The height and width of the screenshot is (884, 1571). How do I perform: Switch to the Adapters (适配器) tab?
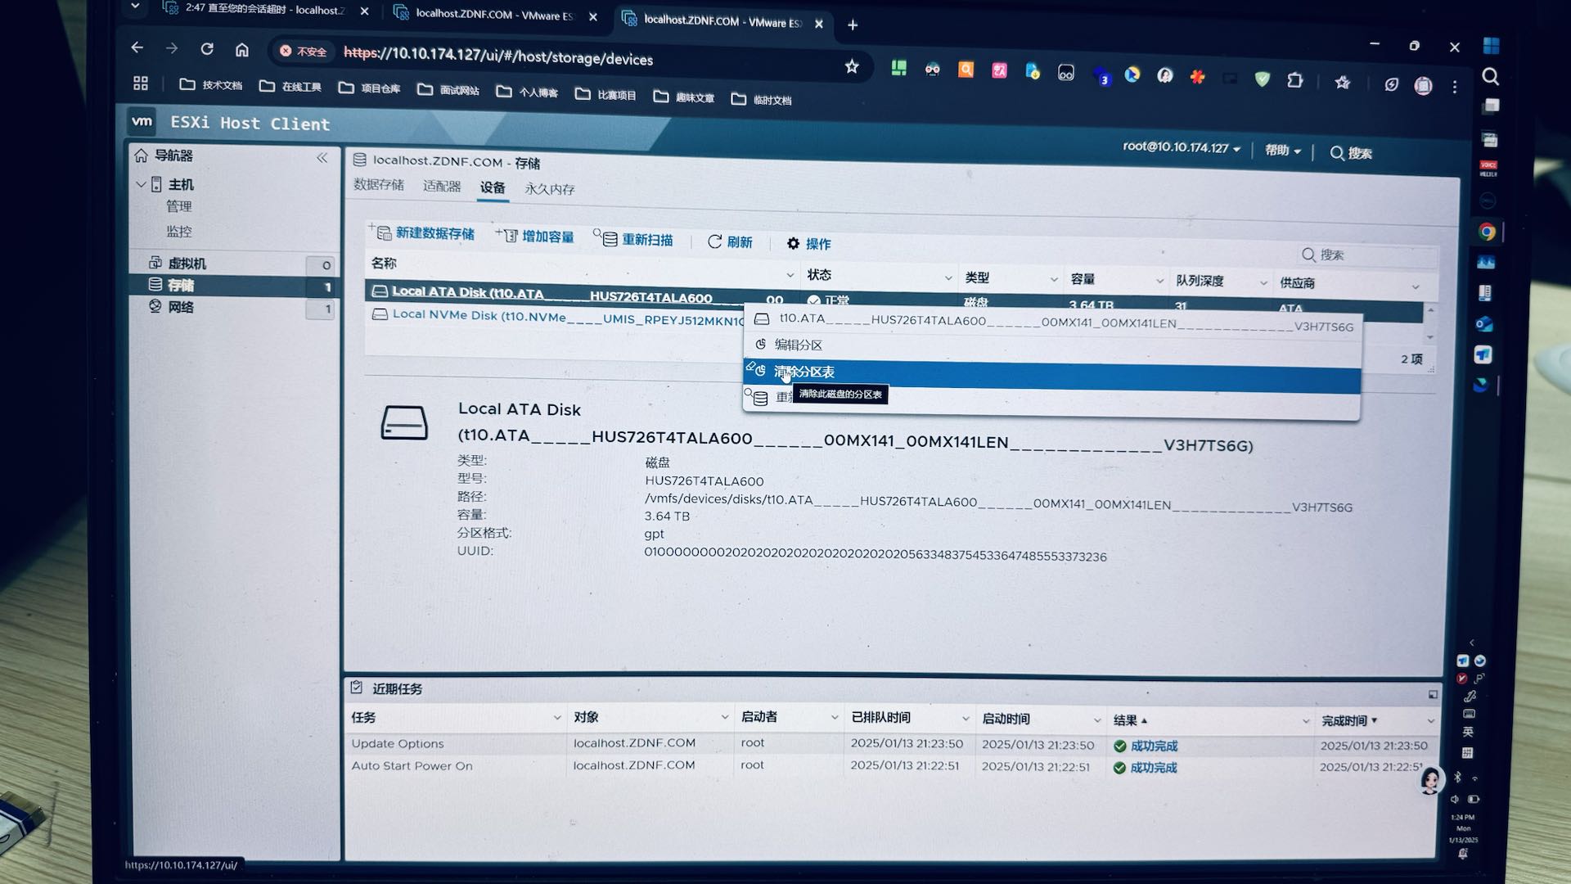coord(442,187)
